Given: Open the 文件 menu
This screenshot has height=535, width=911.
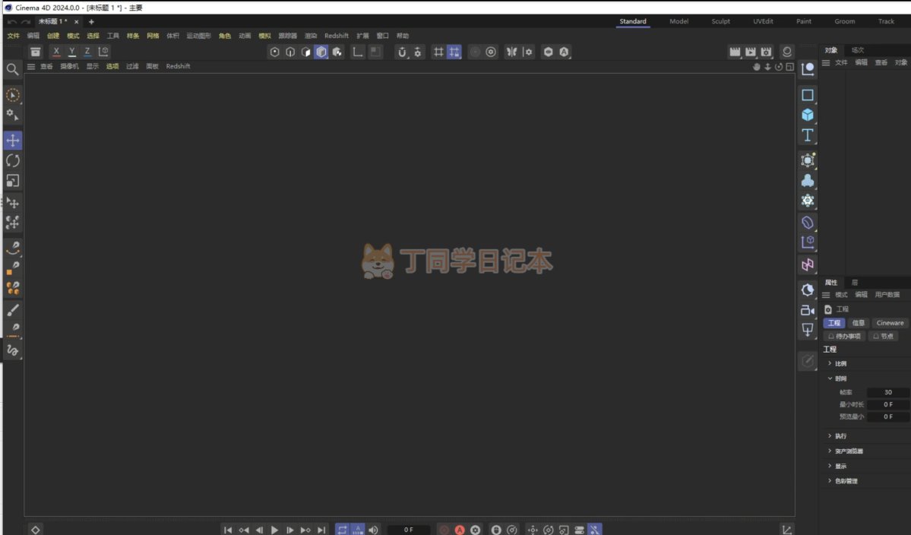Looking at the screenshot, I should 14,36.
